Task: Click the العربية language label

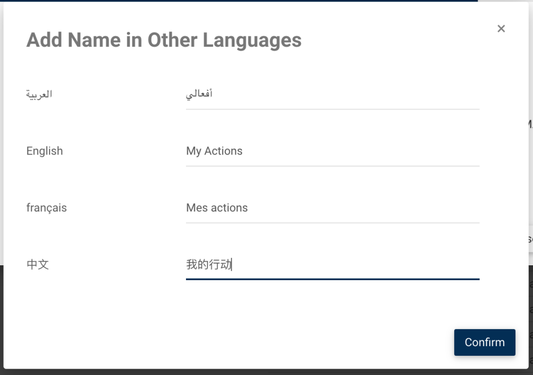Action: click(39, 94)
